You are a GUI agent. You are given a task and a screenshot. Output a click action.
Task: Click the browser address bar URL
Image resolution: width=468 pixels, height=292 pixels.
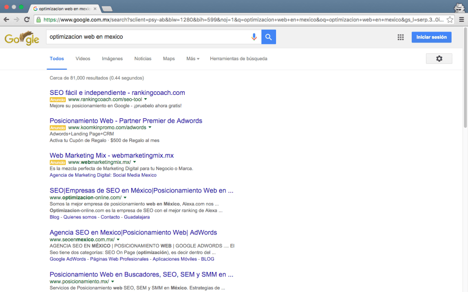coord(243,20)
